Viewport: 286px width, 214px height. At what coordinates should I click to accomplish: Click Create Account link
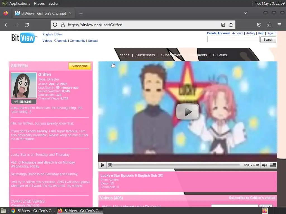point(218,33)
